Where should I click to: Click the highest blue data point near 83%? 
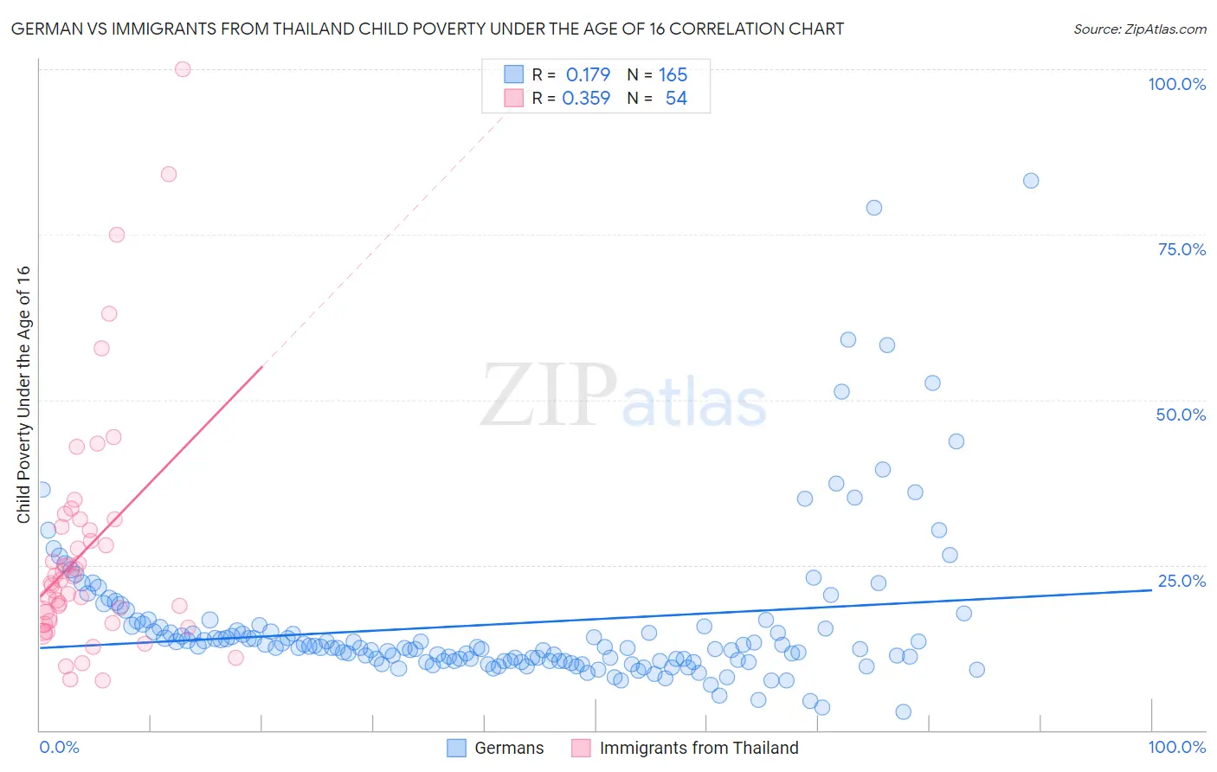[1031, 181]
